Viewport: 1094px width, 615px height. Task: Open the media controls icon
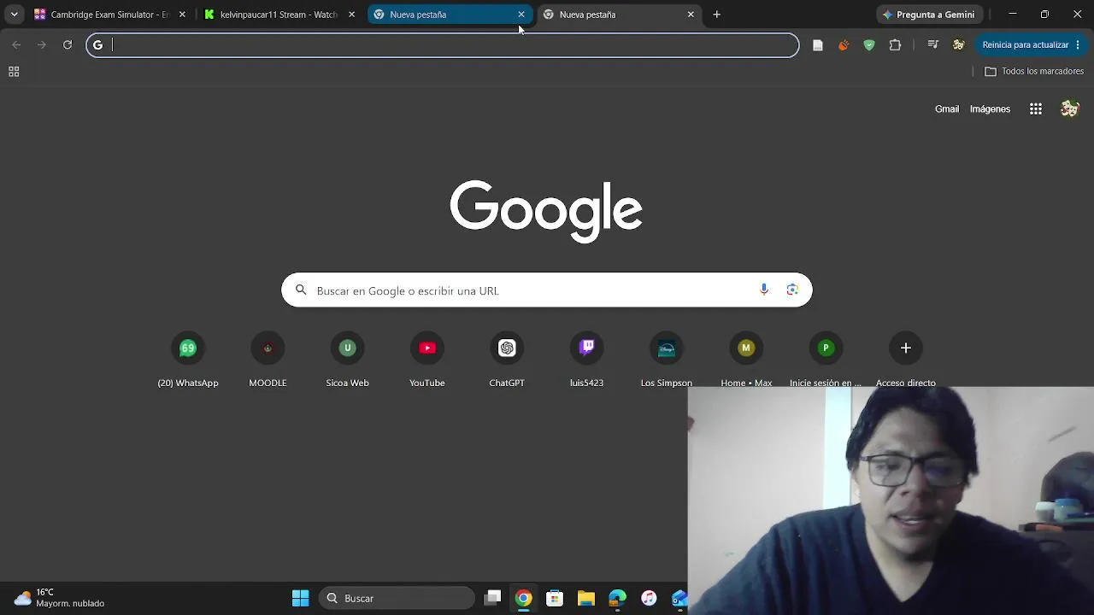click(x=932, y=45)
